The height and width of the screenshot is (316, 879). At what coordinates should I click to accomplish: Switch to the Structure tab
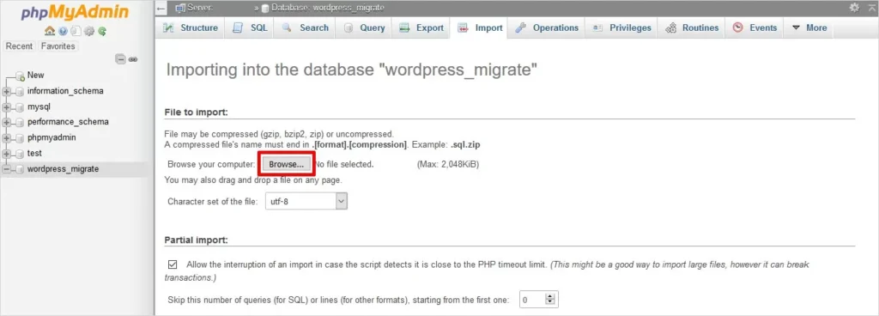(x=190, y=27)
